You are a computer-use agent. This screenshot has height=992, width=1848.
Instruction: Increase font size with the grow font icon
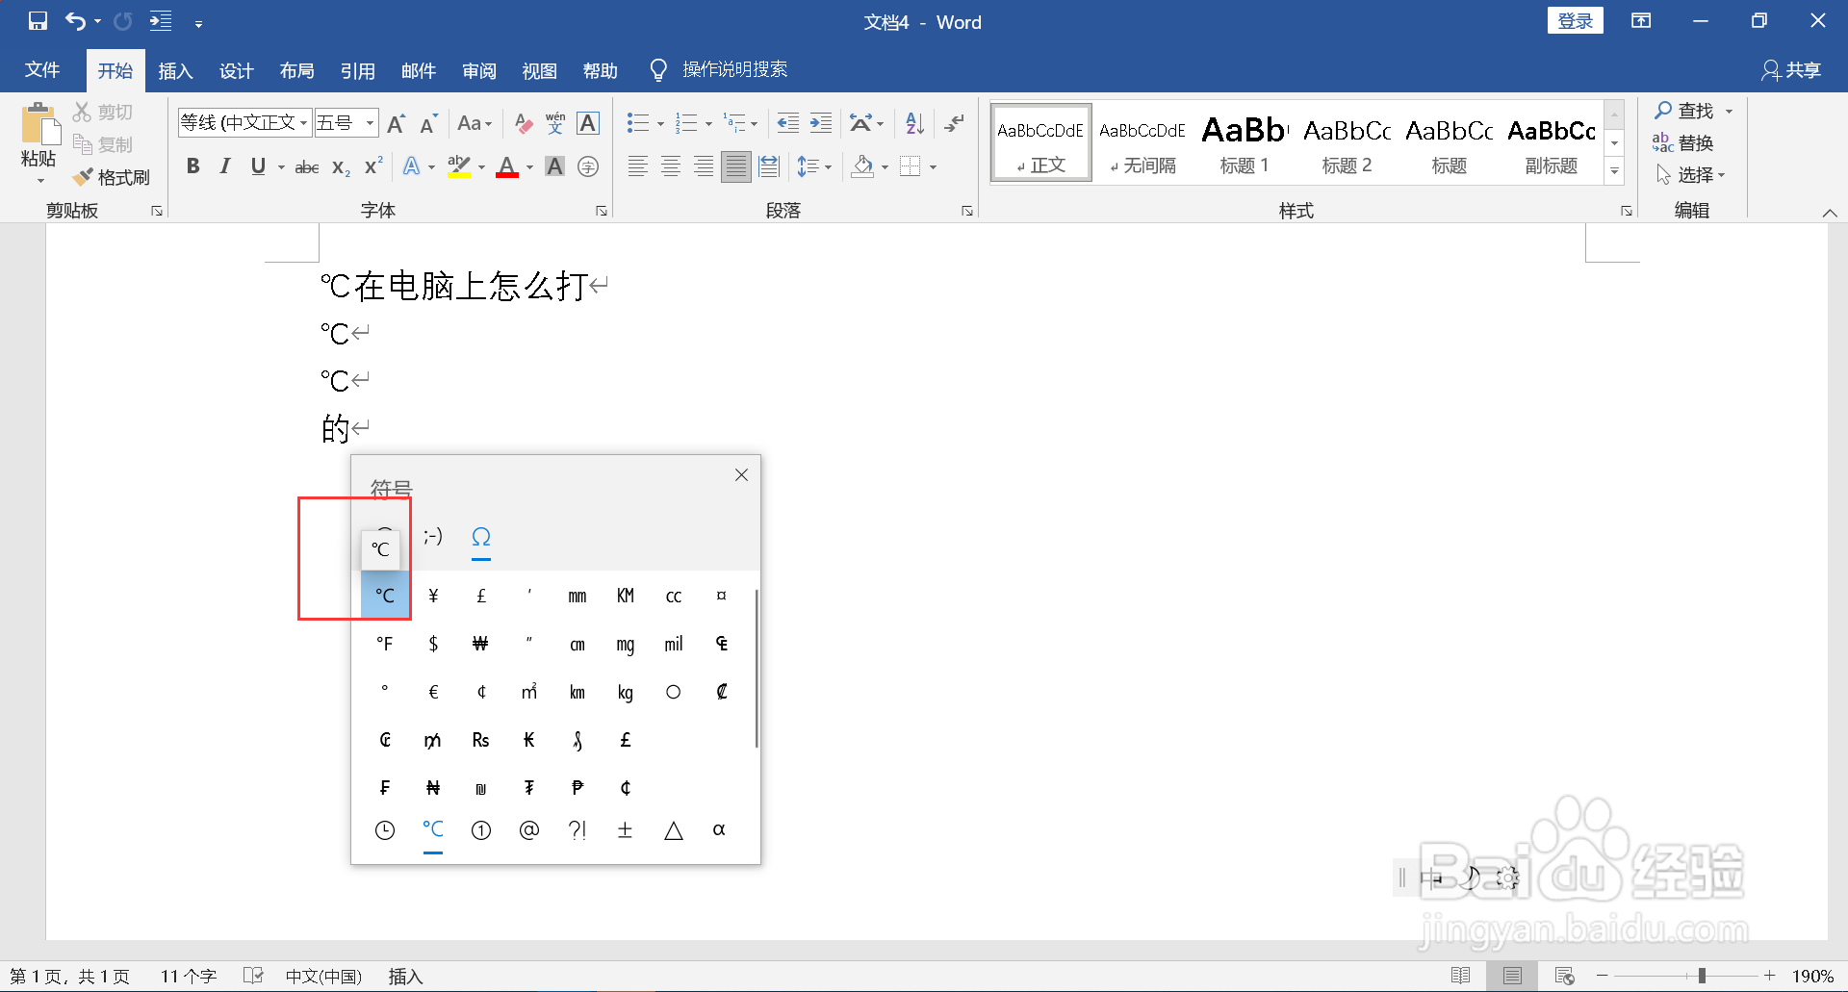click(x=396, y=123)
